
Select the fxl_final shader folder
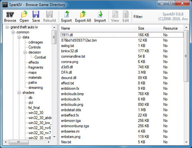pyautogui.click(x=34, y=108)
